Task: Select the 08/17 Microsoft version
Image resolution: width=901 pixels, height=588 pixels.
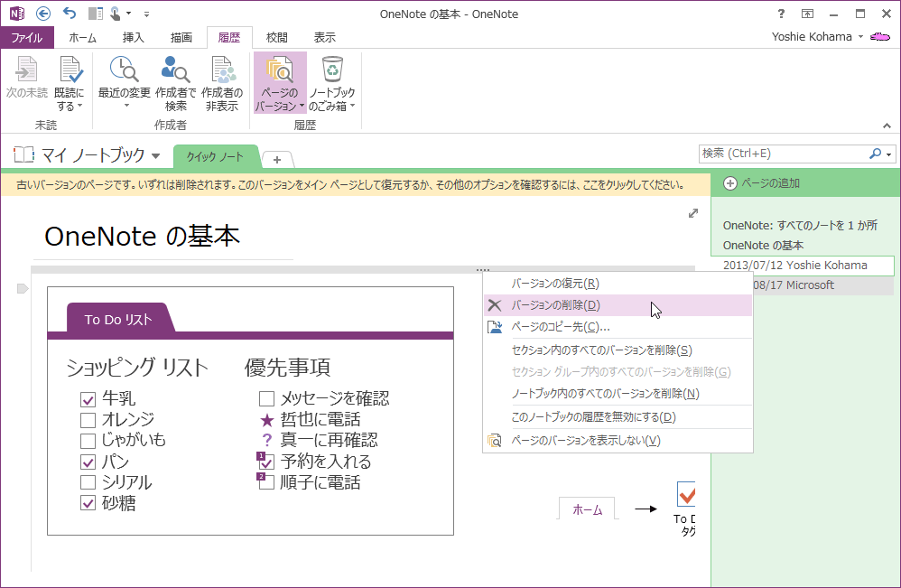Action: click(x=823, y=285)
